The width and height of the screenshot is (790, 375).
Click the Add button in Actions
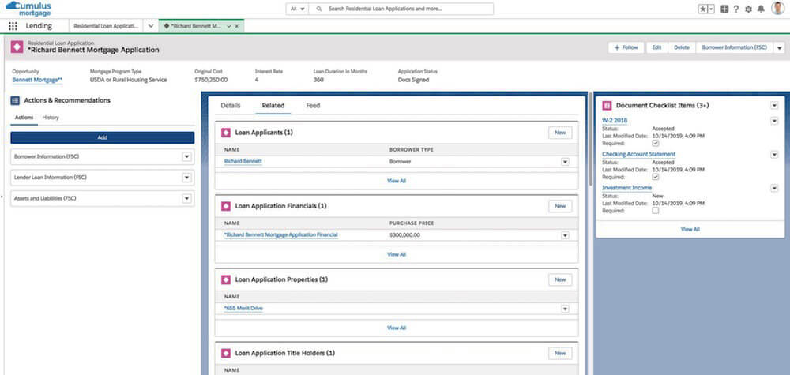coord(102,137)
